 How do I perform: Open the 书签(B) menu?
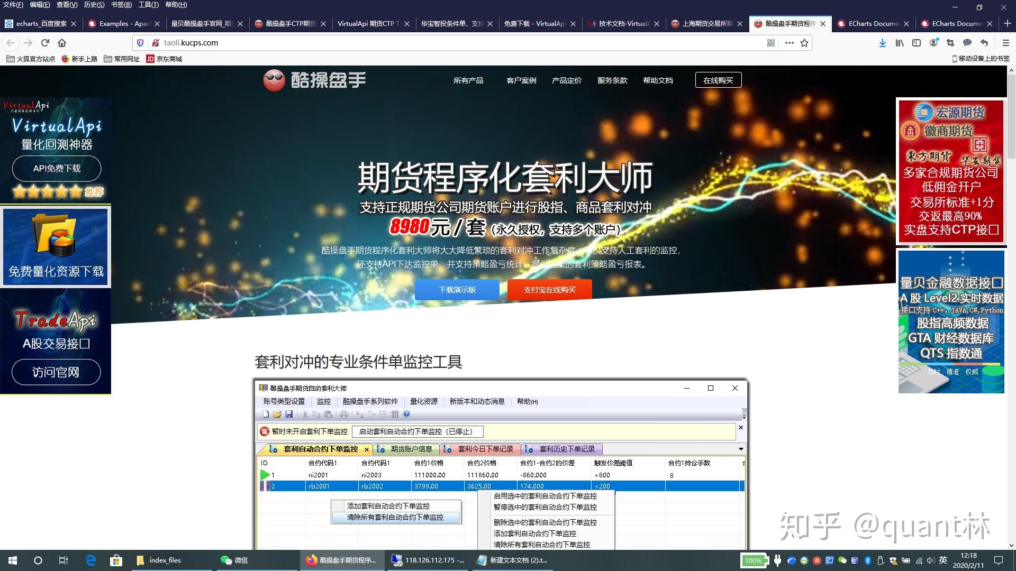point(121,5)
